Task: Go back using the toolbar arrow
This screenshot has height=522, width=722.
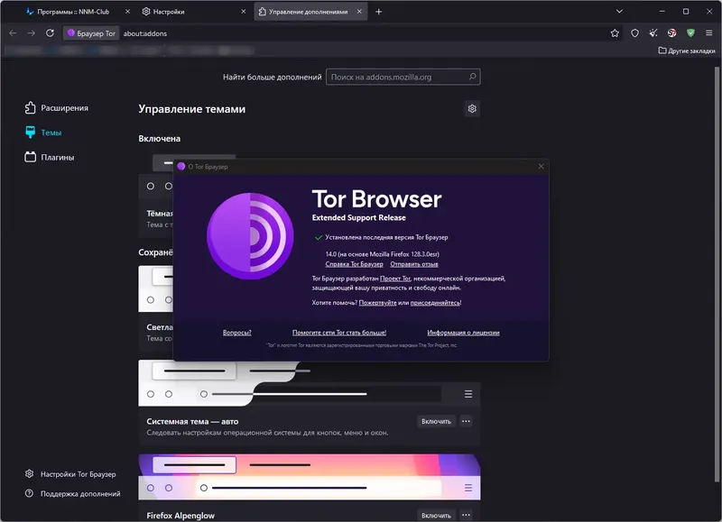Action: [13, 33]
